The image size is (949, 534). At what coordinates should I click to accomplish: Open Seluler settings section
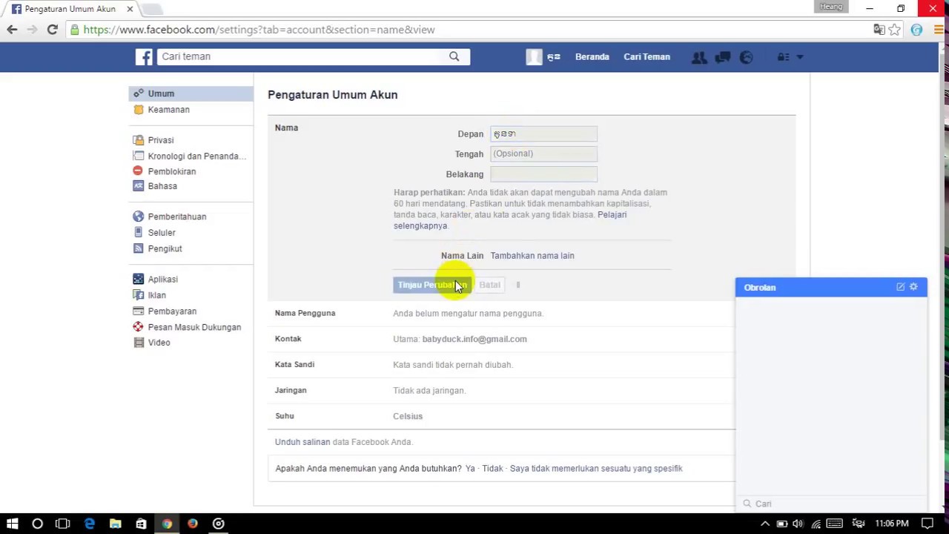[x=161, y=233]
